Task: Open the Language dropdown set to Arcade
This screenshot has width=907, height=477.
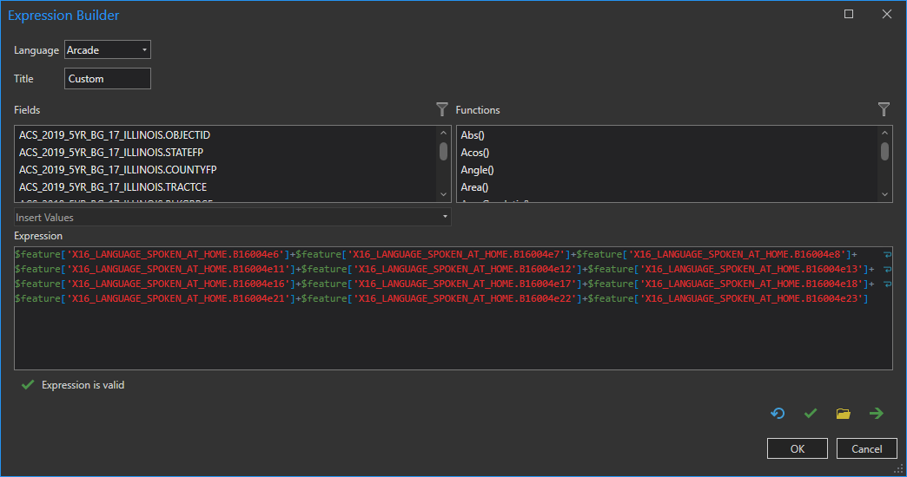Action: (x=108, y=50)
